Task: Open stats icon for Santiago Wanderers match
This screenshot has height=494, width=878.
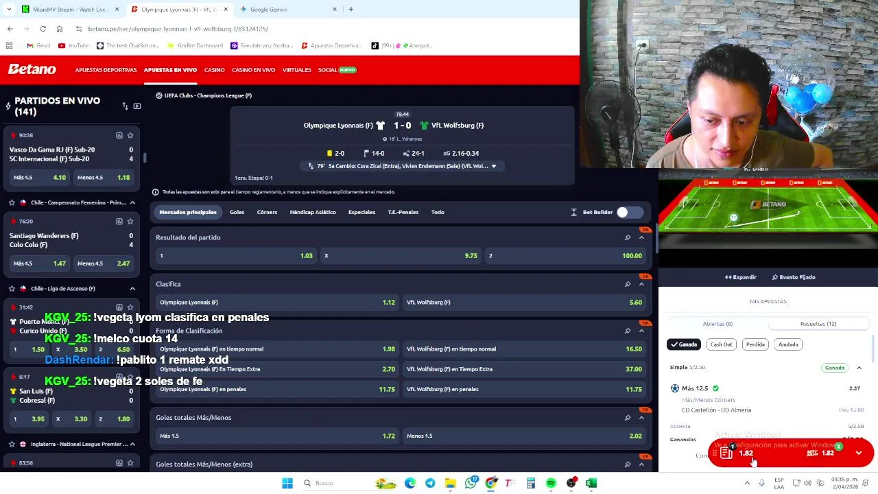Action: [x=119, y=221]
